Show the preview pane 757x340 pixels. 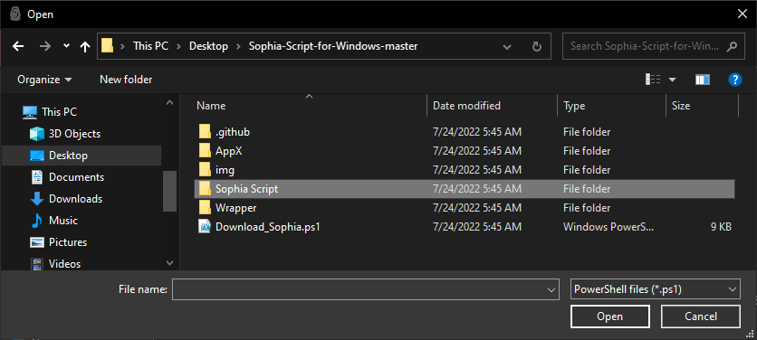tap(703, 80)
